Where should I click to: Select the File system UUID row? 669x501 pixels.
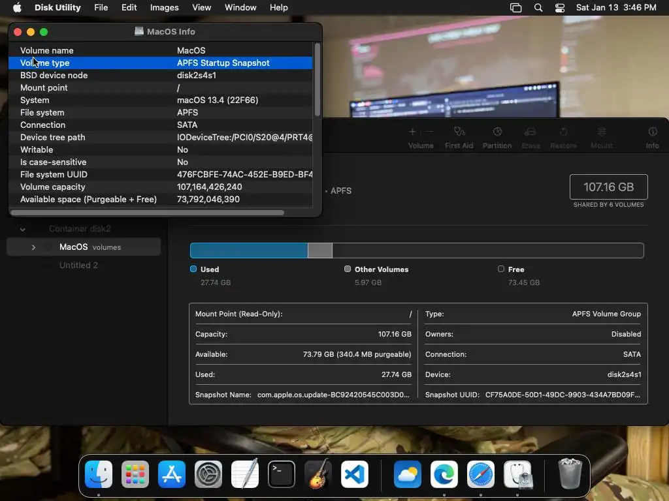(161, 174)
